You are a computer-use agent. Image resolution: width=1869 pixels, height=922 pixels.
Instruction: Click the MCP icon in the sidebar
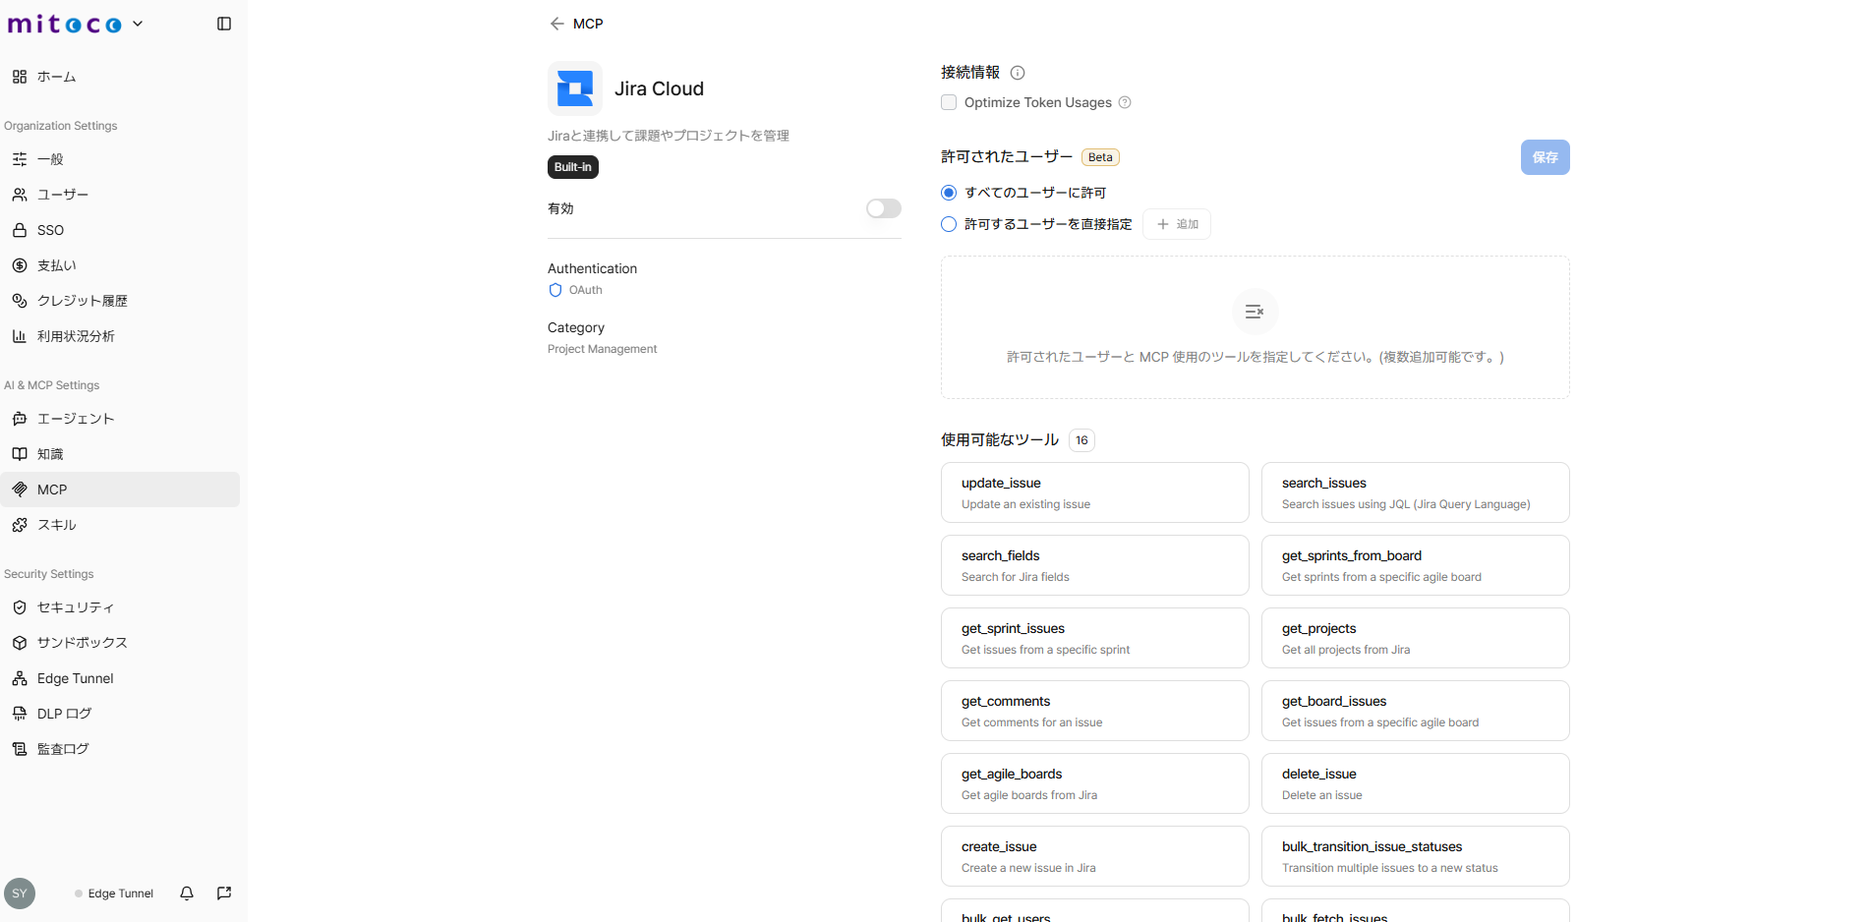[20, 490]
